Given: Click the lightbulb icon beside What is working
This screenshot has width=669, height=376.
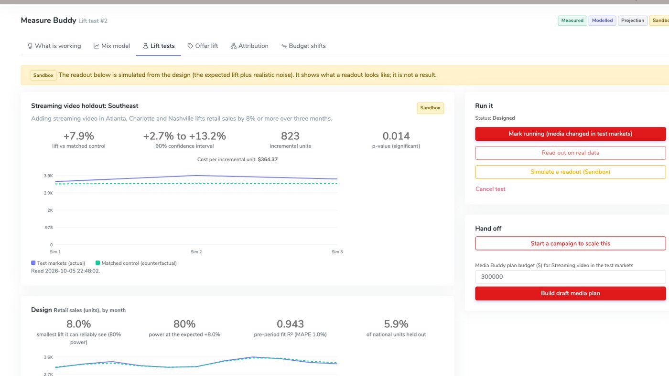Looking at the screenshot, I should [30, 46].
